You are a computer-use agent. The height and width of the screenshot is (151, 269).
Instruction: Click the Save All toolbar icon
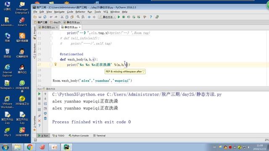click(40, 17)
